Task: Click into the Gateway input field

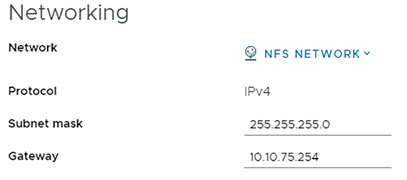Action: coord(318,157)
